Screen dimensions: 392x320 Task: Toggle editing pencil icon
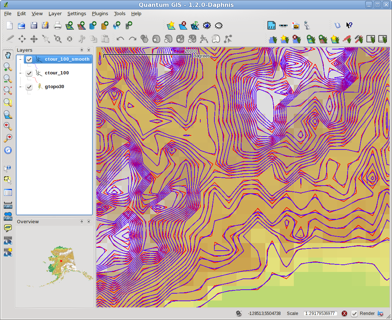(x=10, y=39)
